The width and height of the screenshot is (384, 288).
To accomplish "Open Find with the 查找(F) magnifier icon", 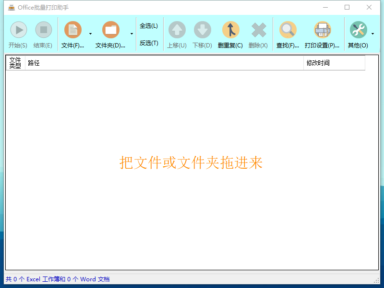I will (x=288, y=30).
